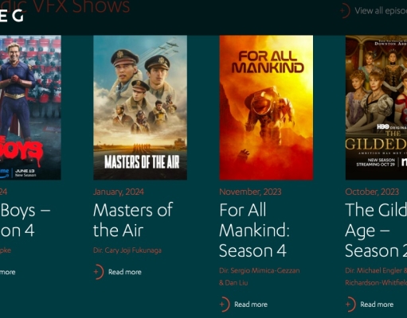Viewport: 407px width, 318px height.
Task: Open For All Mankind poster image
Action: [266, 107]
